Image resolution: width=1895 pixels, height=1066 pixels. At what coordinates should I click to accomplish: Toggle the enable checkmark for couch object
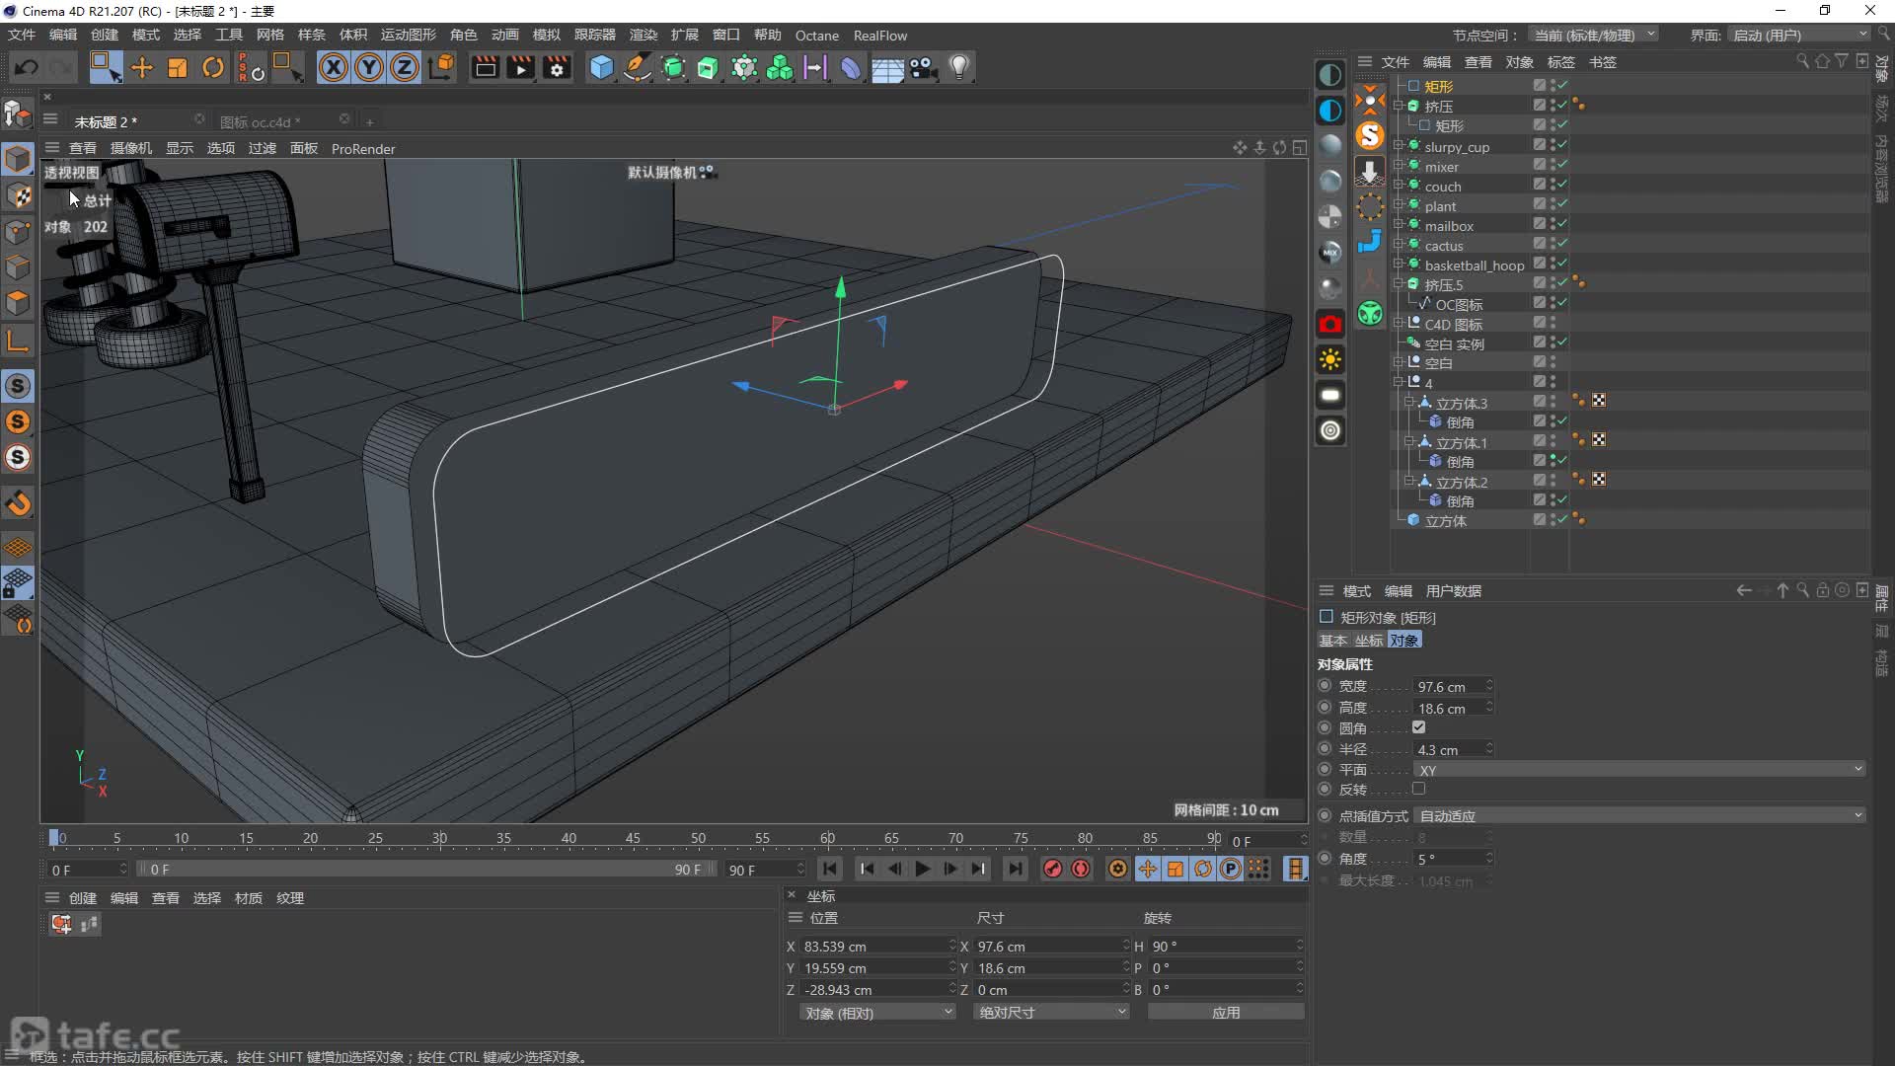(1562, 185)
